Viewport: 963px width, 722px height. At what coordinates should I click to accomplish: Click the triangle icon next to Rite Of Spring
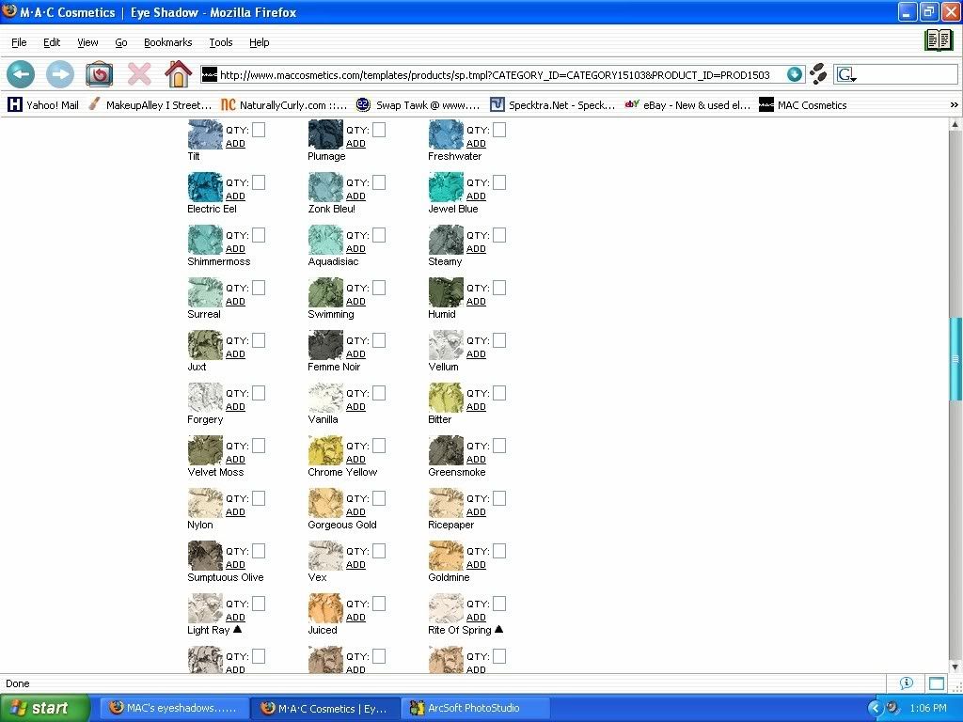(x=498, y=629)
